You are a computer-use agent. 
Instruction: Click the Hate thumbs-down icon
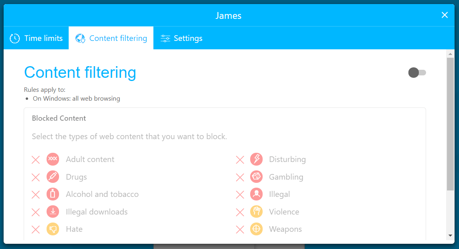click(x=53, y=229)
